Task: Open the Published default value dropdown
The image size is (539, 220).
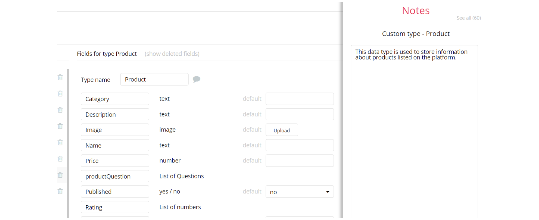Action: click(x=300, y=192)
